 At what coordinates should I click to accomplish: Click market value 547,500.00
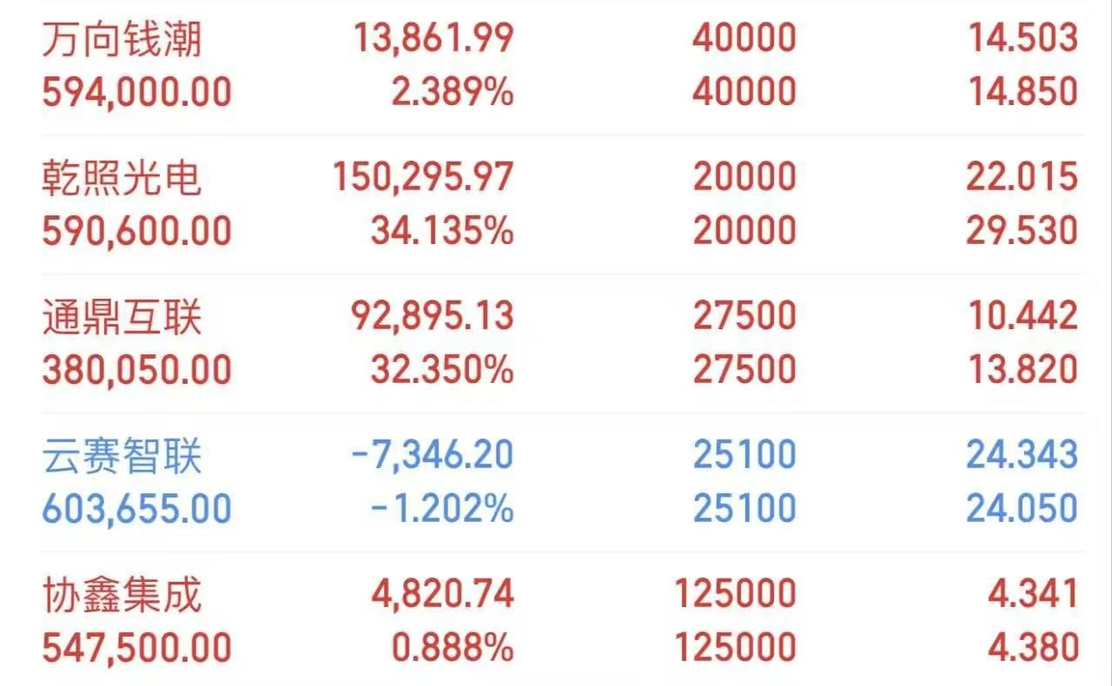point(137,648)
